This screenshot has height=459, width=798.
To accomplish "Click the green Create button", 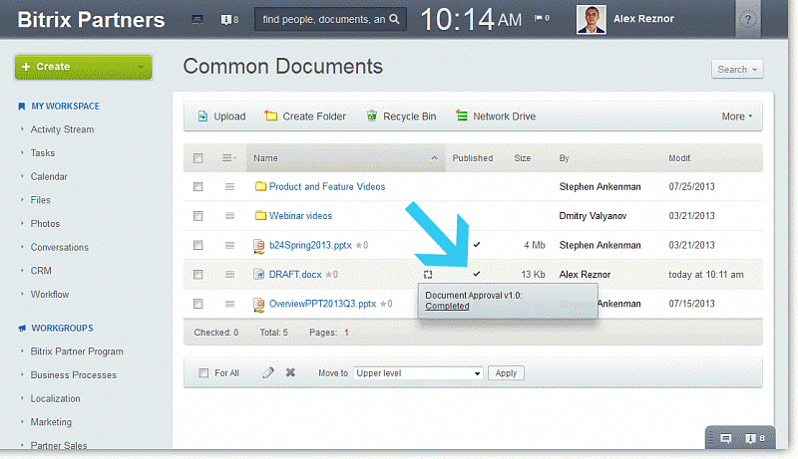I will coord(84,67).
